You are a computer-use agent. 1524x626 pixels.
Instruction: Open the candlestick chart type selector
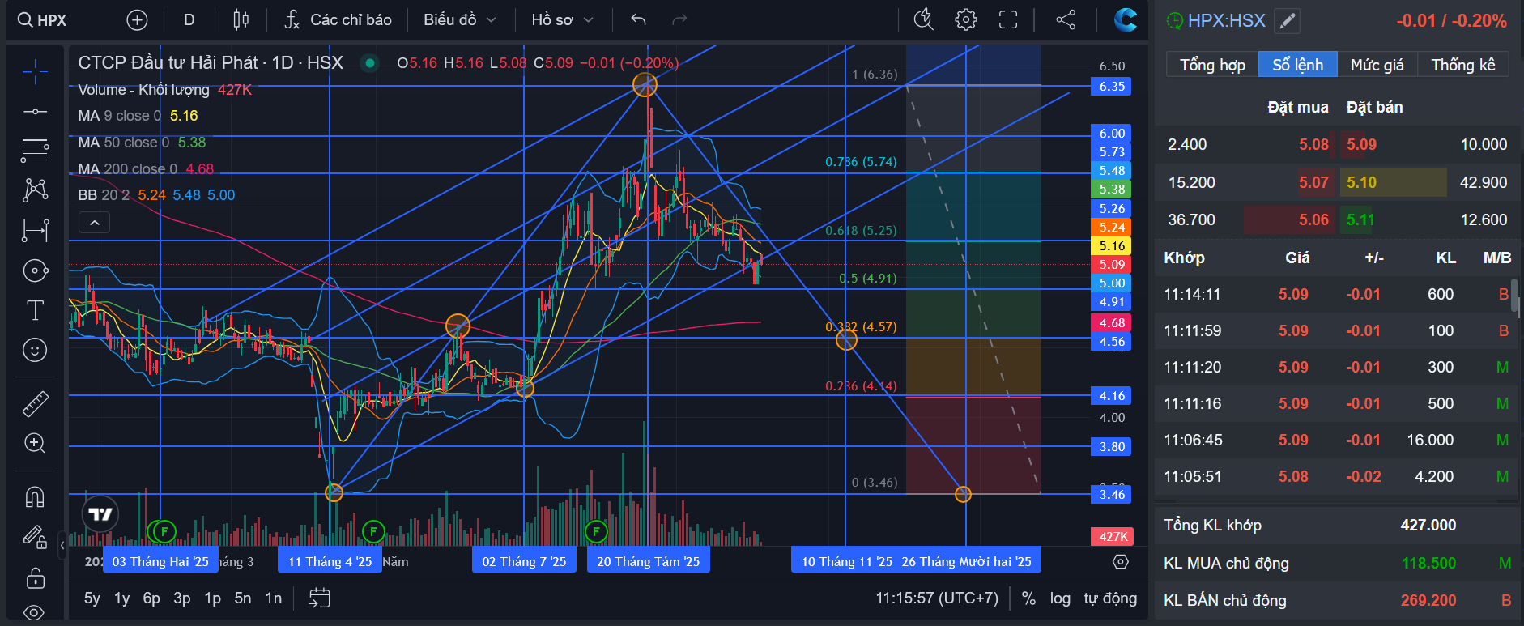point(241,20)
